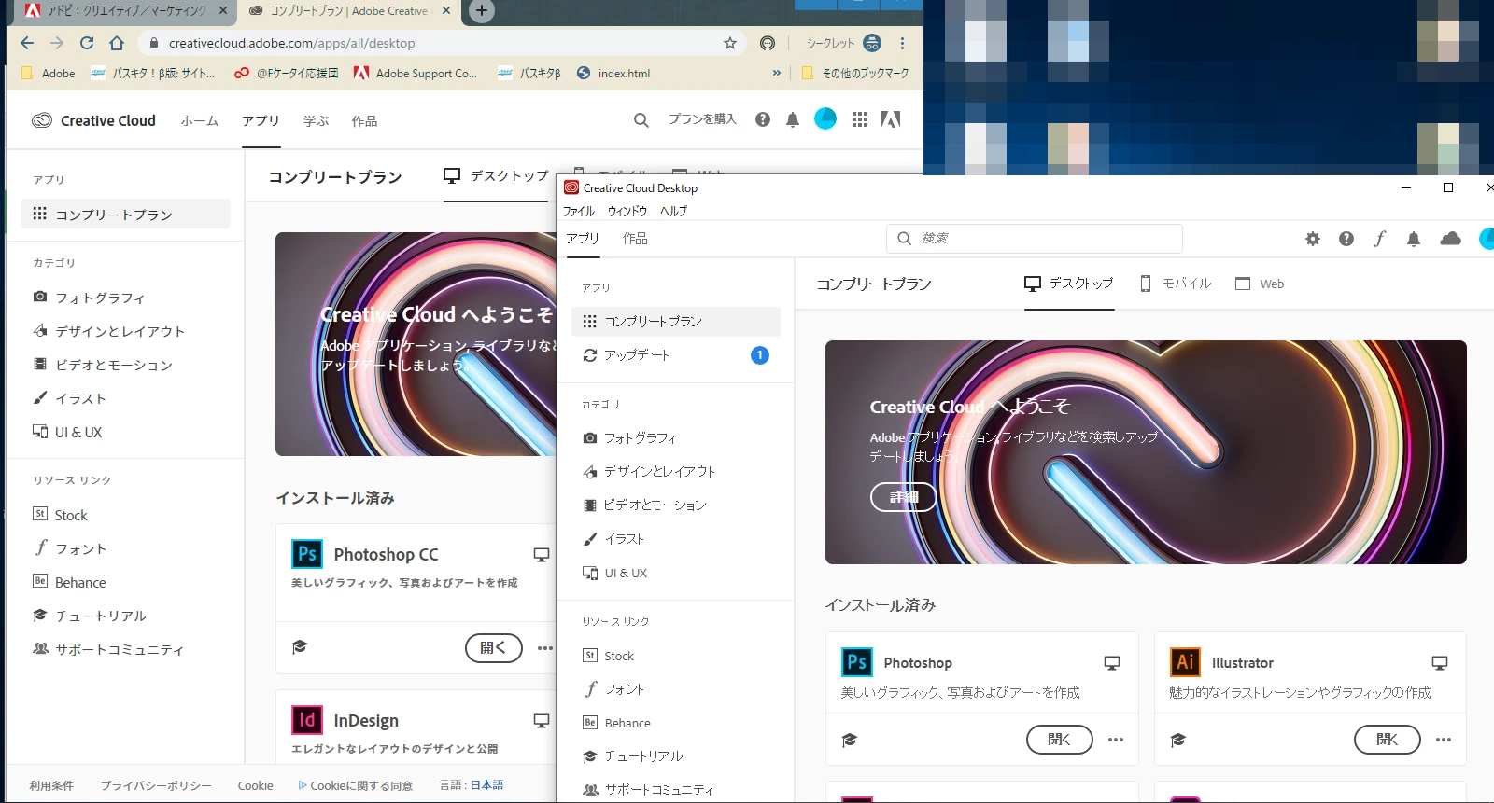Select UI & UX in Desktop app sidebar
This screenshot has width=1494, height=803.
click(676, 573)
